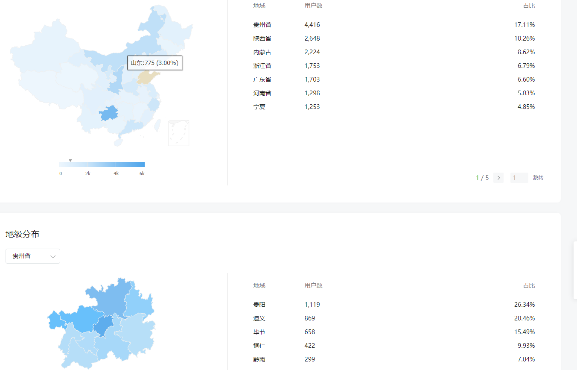Click the 内蒙古 row in province table
The height and width of the screenshot is (370, 577).
pos(394,52)
